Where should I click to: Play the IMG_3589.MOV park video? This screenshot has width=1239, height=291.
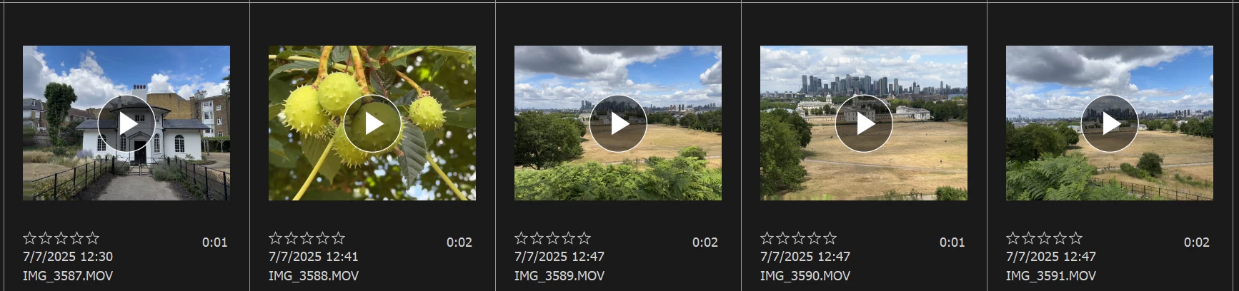tap(618, 123)
